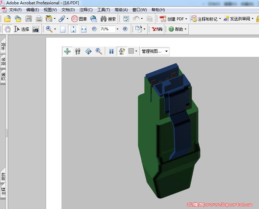Click the 71% zoom input field

[x=107, y=29]
